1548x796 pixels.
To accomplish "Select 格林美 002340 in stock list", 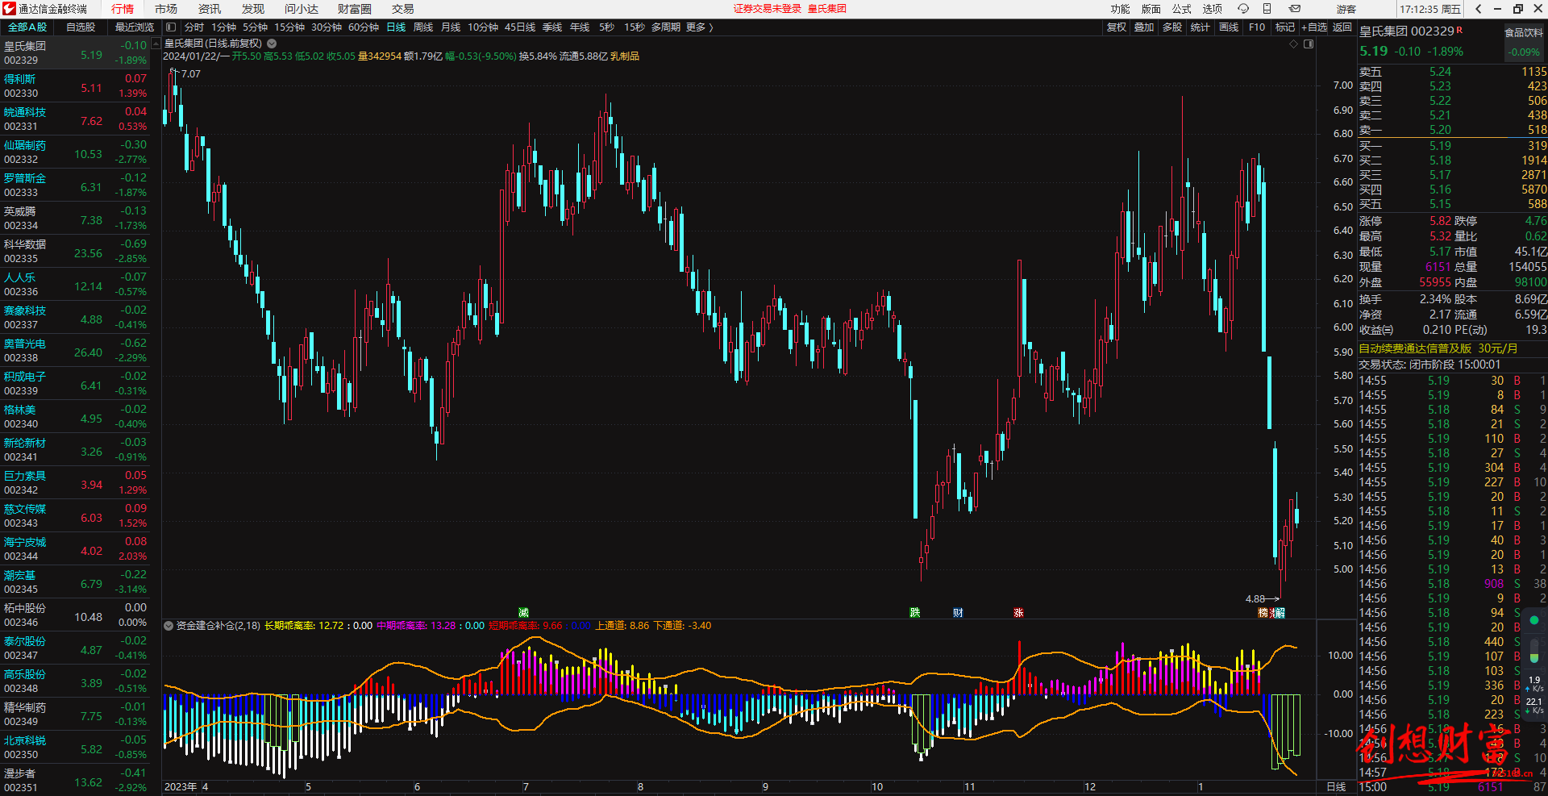I will (x=75, y=416).
